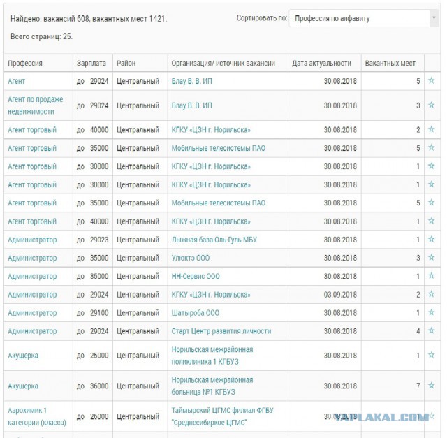Open the 'Агент' profession link in first row
This screenshot has height=438, width=447.
[17, 81]
